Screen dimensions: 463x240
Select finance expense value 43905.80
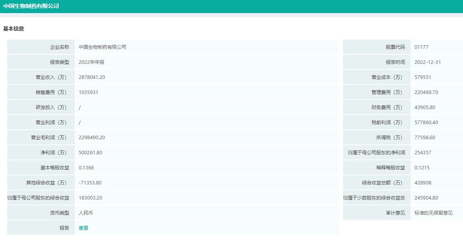[425, 107]
